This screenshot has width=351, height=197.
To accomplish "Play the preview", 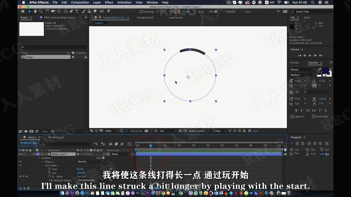I will (310, 55).
